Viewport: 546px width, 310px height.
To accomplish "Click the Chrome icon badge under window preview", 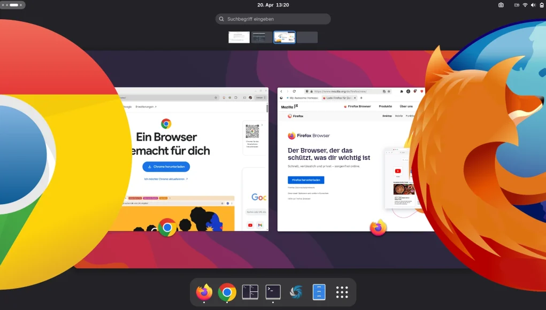I will click(x=167, y=228).
